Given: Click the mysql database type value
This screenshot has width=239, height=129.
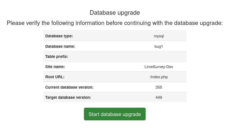Looking at the screenshot, I should tap(159, 36).
